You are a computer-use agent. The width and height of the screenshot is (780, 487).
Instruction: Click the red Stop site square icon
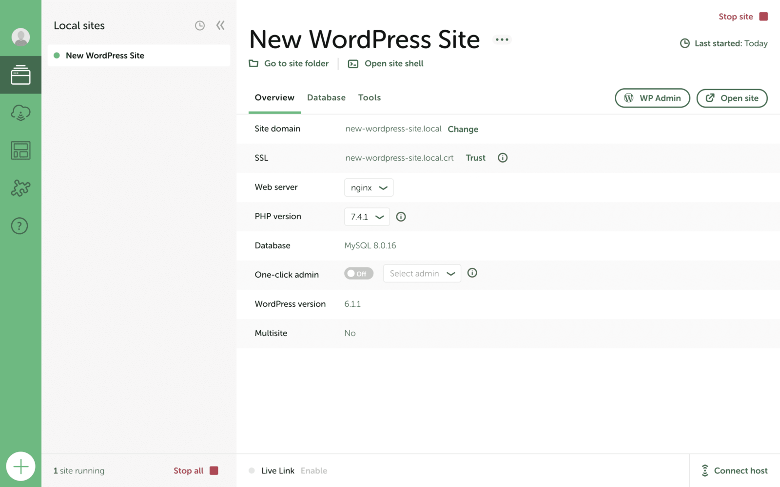763,17
